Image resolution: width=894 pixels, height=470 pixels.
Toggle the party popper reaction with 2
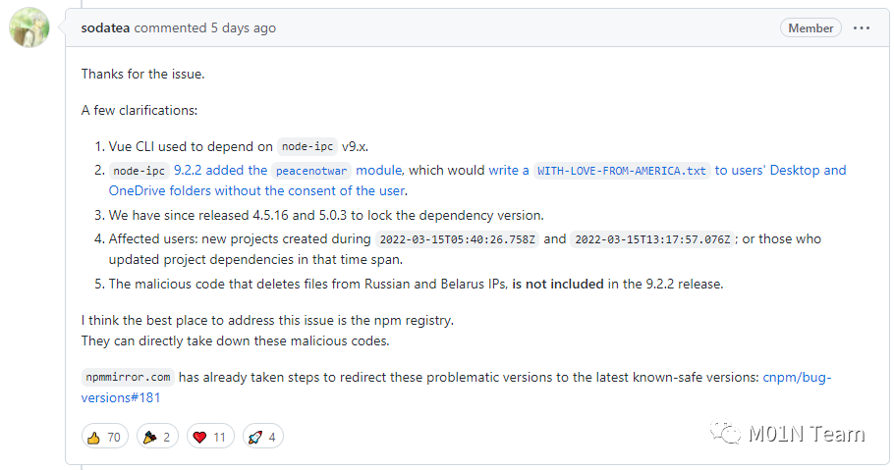(159, 438)
